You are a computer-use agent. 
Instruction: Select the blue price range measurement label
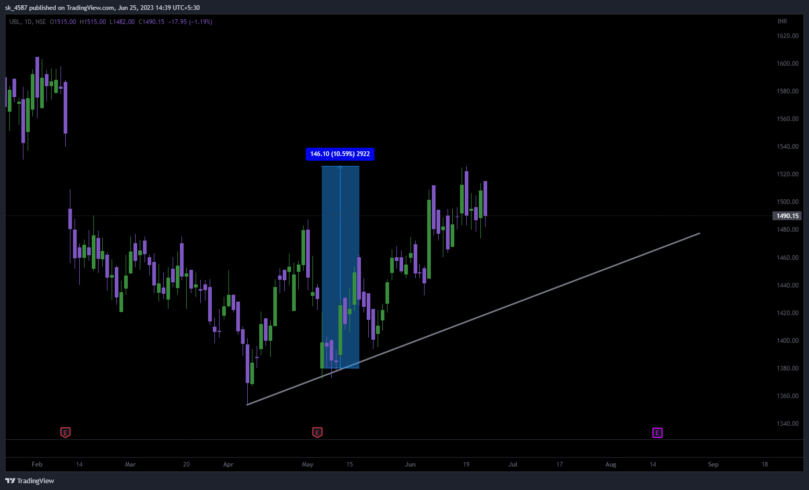click(340, 154)
